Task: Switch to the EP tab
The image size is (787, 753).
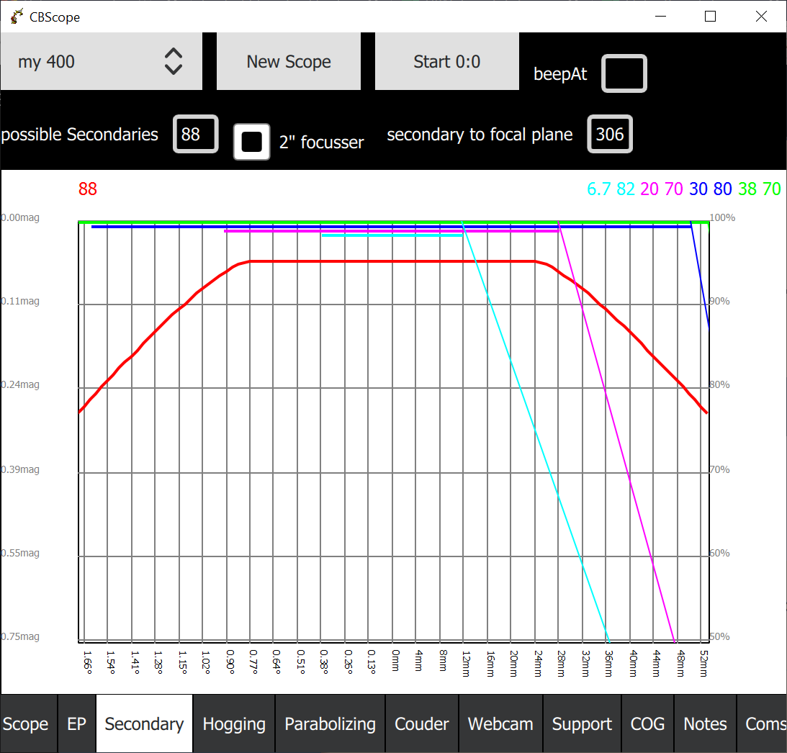Action: coord(77,723)
